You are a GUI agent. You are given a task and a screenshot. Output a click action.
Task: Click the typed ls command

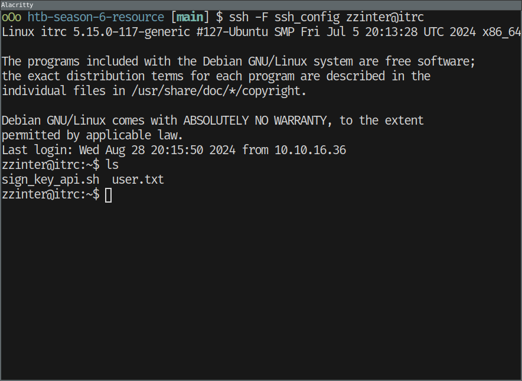click(x=112, y=165)
